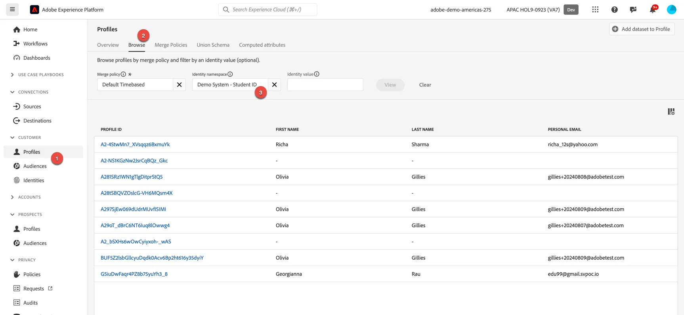Image resolution: width=684 pixels, height=315 pixels.
Task: Click the Clear button
Action: (425, 85)
